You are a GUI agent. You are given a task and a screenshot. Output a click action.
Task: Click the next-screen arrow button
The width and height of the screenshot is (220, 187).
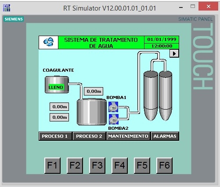tap(174, 54)
